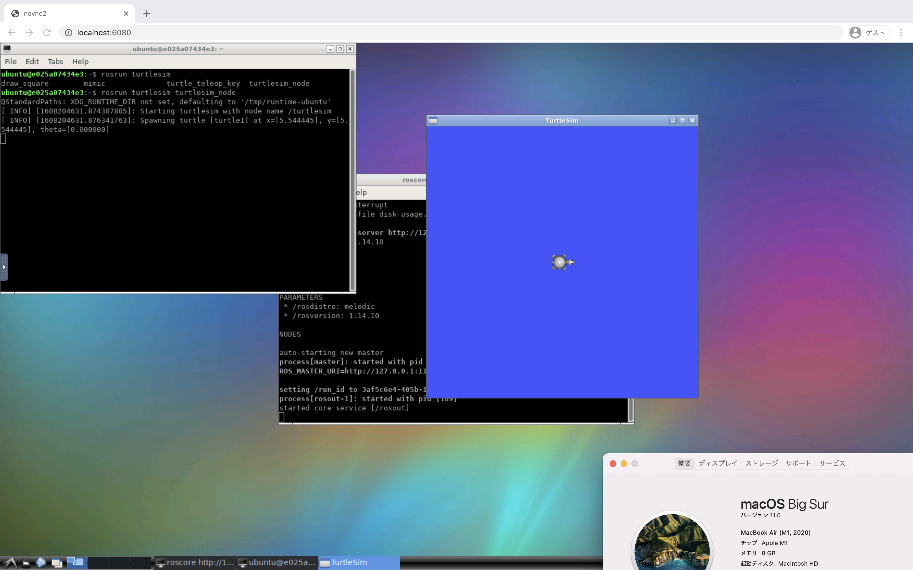
Task: Open the Edit menu in the terminal
Action: (x=32, y=61)
